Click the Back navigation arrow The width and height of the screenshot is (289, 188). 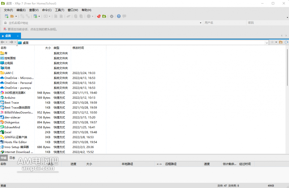2,42
